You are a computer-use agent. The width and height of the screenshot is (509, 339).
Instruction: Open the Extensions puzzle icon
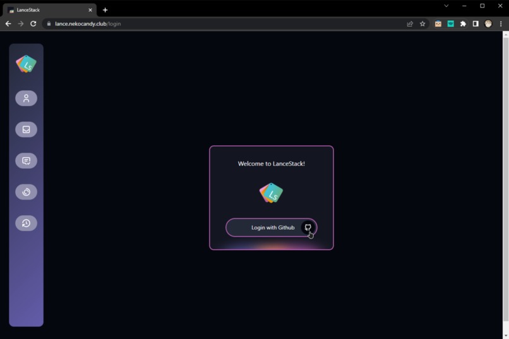(x=464, y=24)
